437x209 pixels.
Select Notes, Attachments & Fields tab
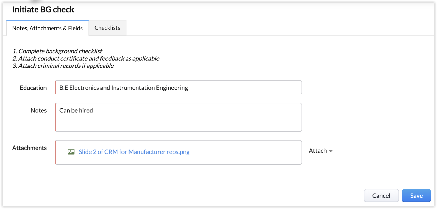[x=47, y=28]
